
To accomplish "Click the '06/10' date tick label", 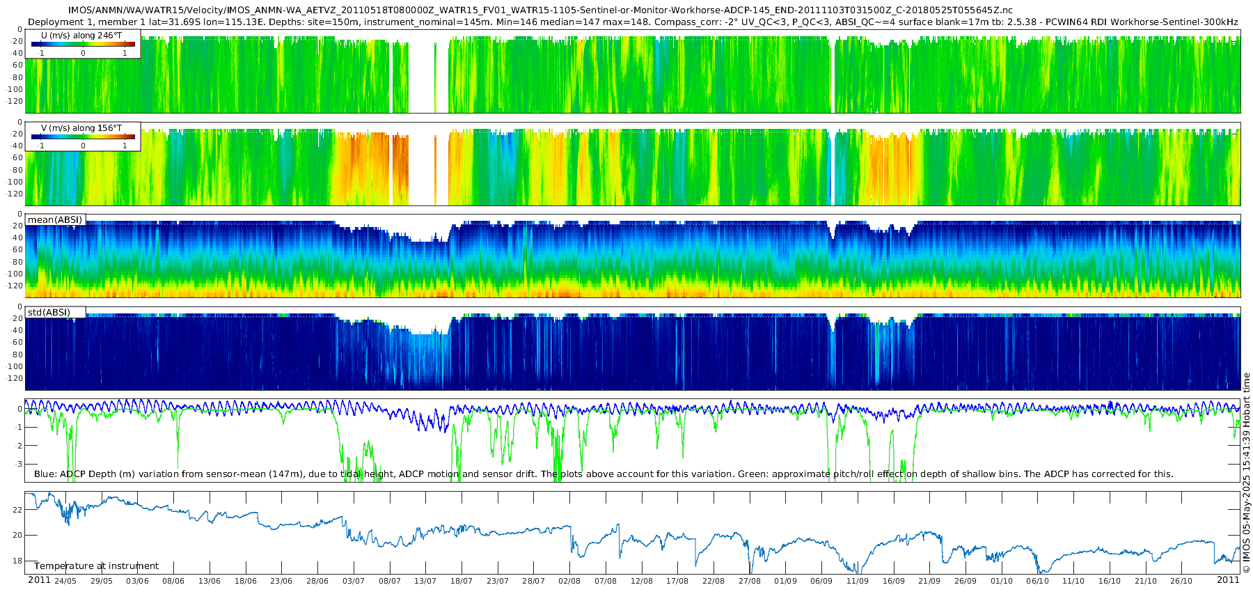I will click(1038, 581).
